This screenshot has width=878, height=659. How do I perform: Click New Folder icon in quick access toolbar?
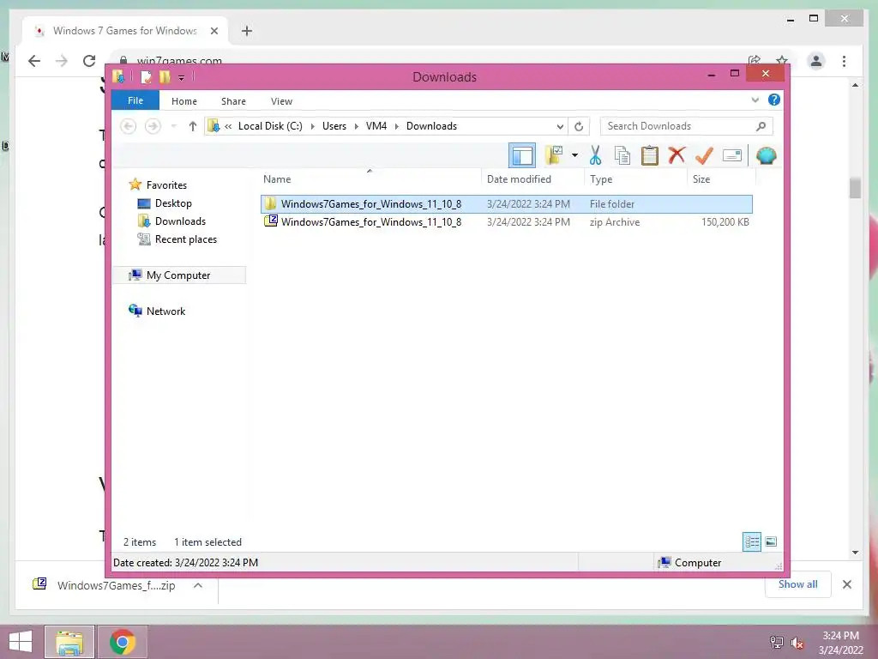coord(165,76)
